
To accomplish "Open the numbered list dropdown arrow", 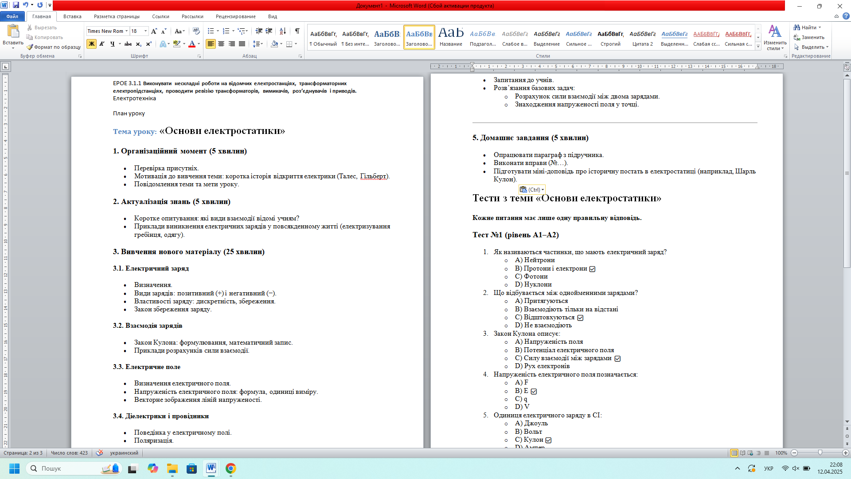I will pyautogui.click(x=233, y=31).
